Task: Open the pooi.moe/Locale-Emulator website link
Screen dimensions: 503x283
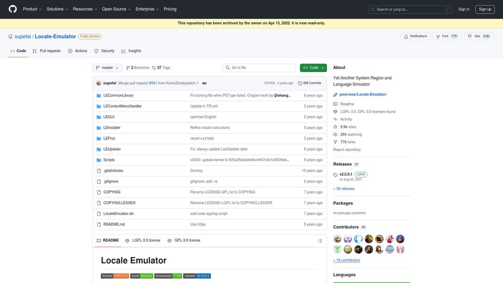Action: [363, 94]
